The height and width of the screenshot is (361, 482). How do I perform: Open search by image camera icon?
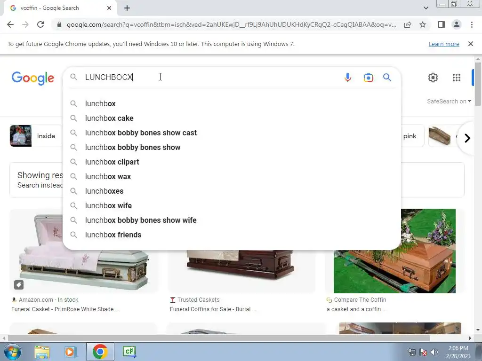point(368,78)
